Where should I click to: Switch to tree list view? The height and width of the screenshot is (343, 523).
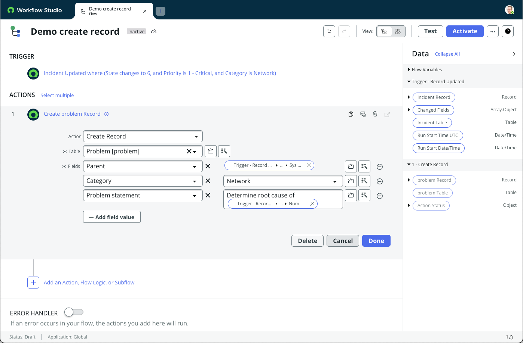[x=384, y=31]
